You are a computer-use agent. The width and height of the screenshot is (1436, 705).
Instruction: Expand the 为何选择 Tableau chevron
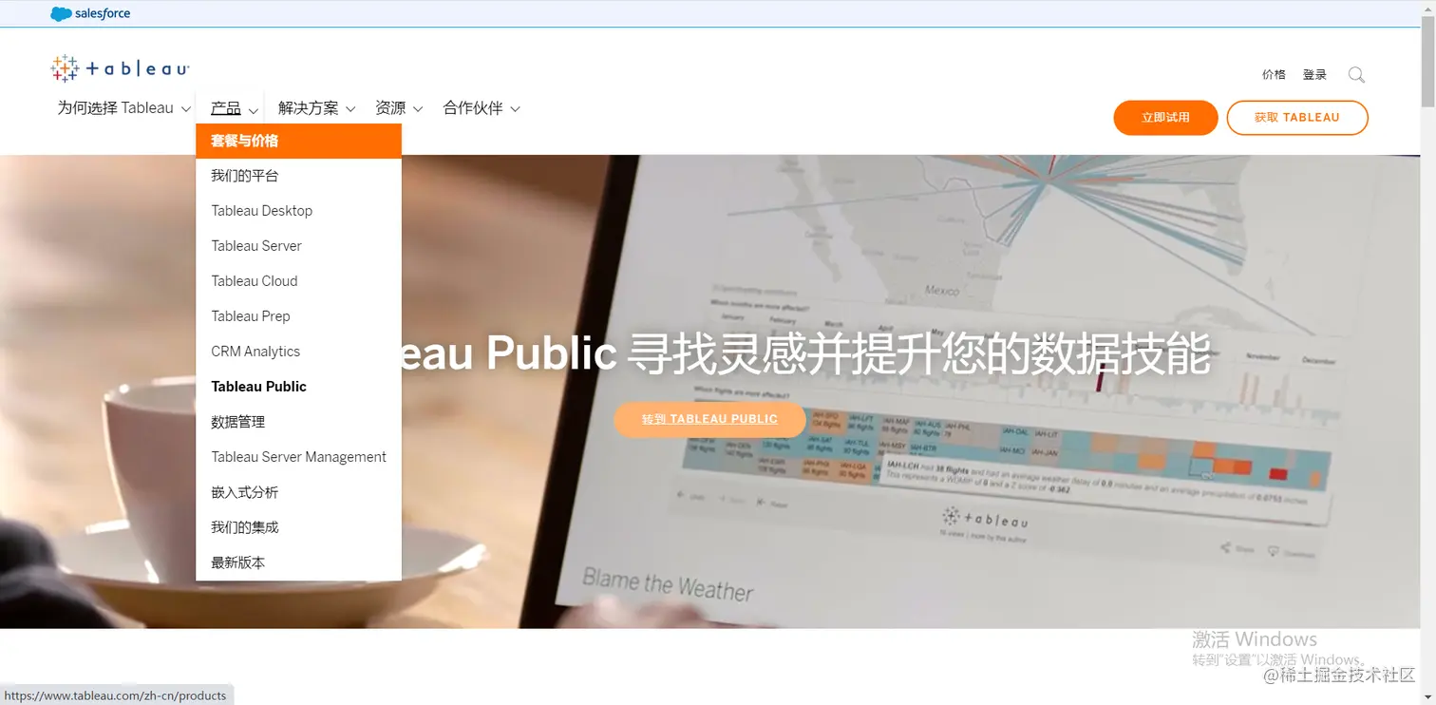[186, 109]
